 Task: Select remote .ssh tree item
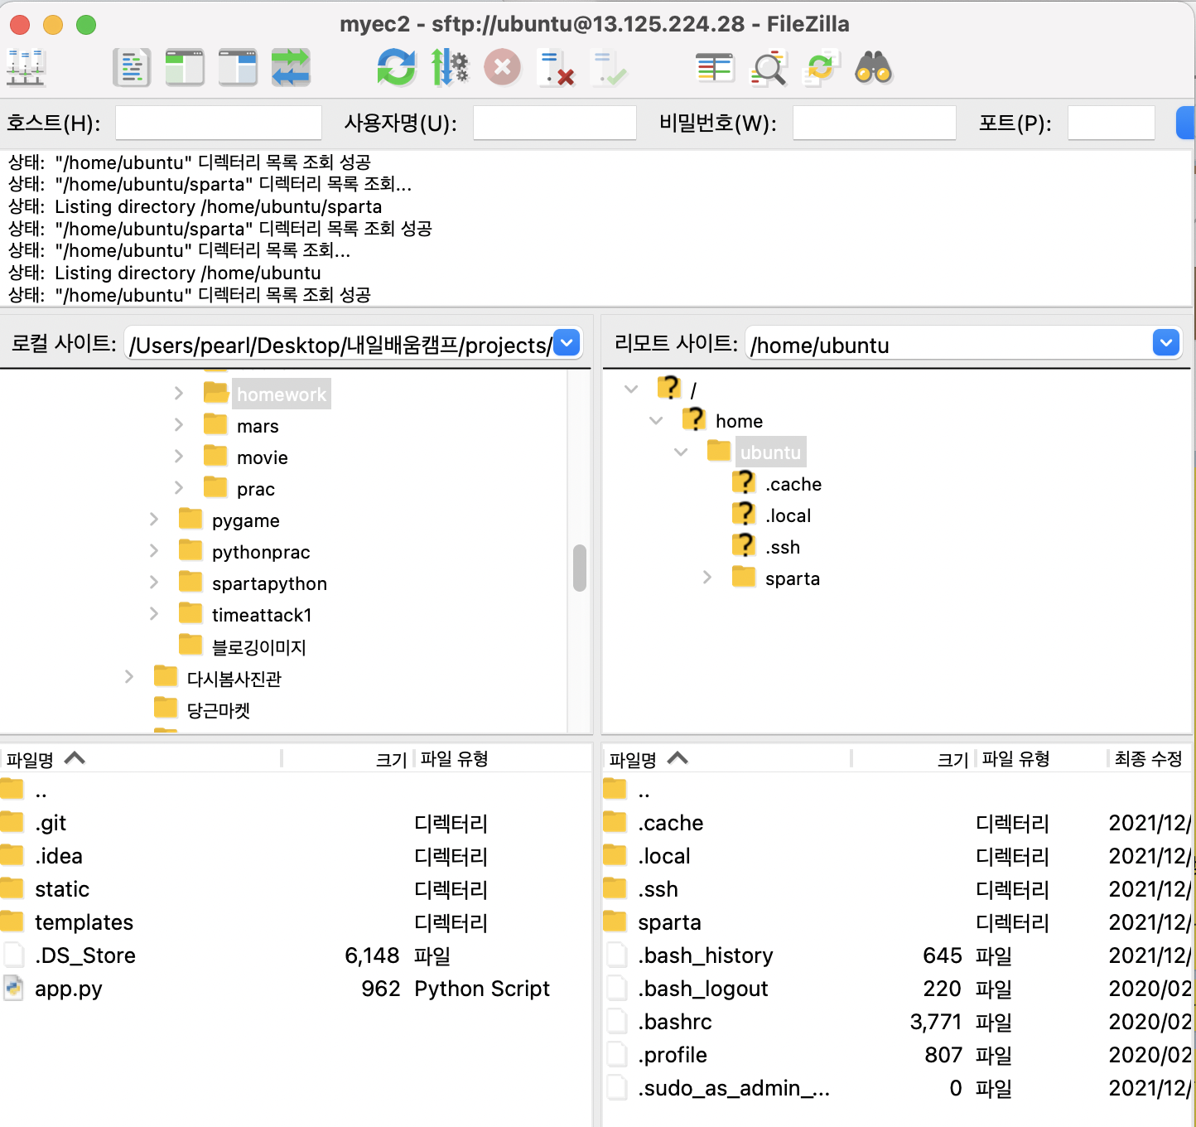click(x=783, y=547)
